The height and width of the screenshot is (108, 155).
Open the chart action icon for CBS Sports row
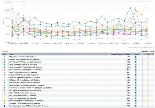[x=136, y=90]
